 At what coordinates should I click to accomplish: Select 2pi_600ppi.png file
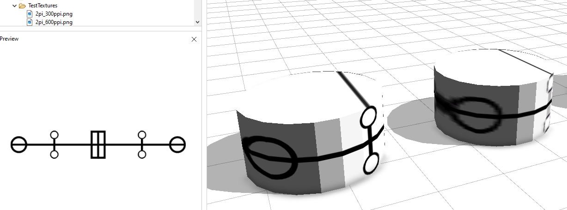pyautogui.click(x=54, y=22)
